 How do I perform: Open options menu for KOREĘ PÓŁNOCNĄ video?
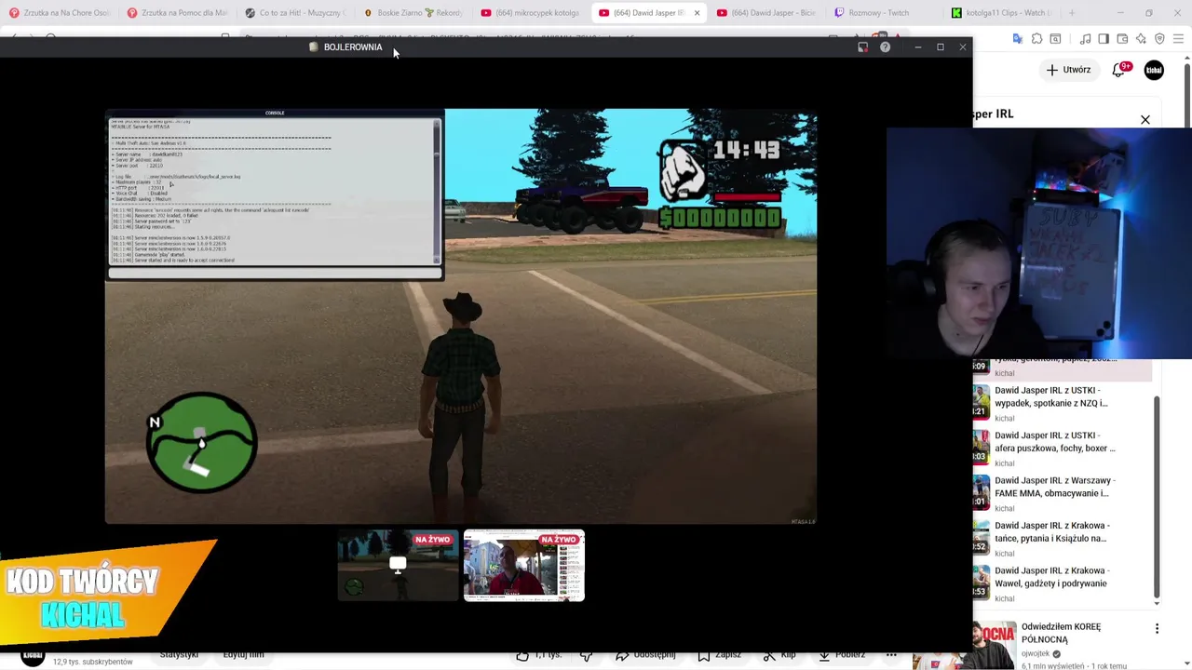pyautogui.click(x=1157, y=629)
